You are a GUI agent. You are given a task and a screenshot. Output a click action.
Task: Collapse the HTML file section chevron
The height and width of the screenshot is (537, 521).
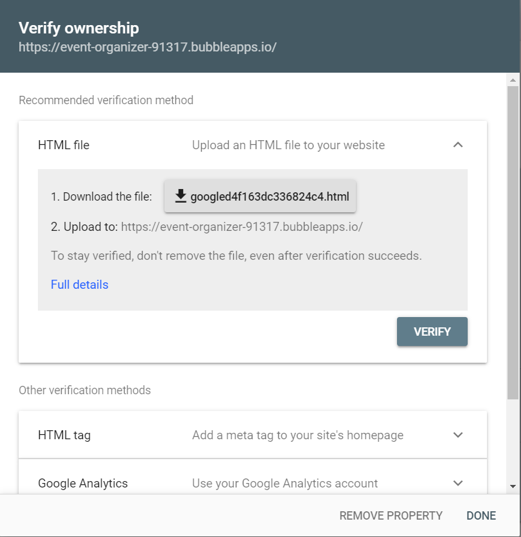[457, 145]
